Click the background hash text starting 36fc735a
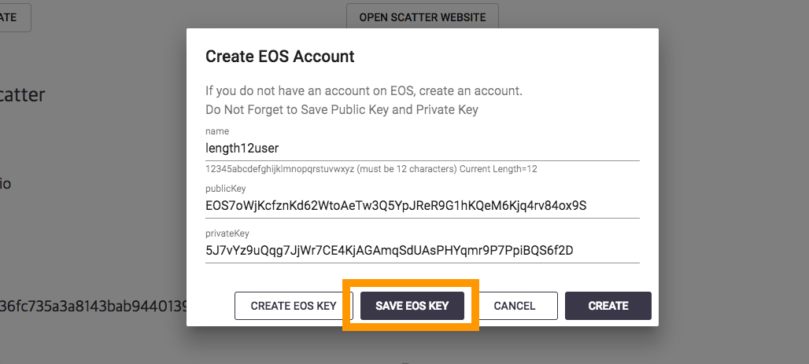This screenshot has width=809, height=364. point(94,307)
